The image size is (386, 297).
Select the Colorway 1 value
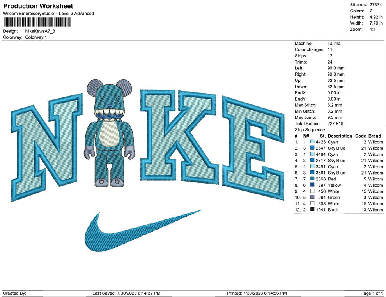tap(36, 37)
